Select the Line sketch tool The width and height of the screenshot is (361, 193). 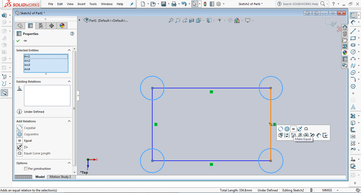pos(353,31)
